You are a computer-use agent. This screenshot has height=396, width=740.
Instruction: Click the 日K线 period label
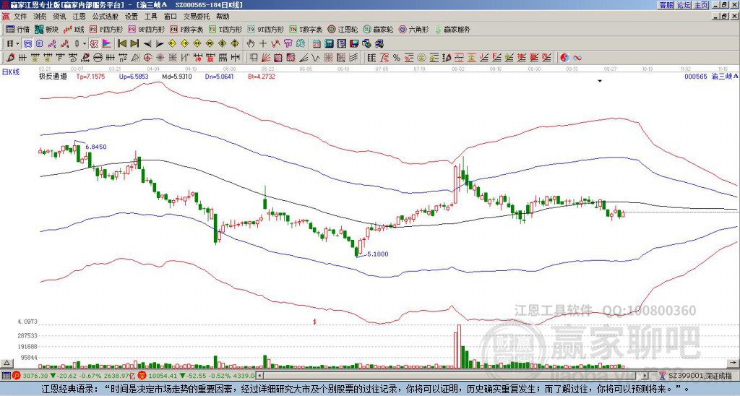11,72
